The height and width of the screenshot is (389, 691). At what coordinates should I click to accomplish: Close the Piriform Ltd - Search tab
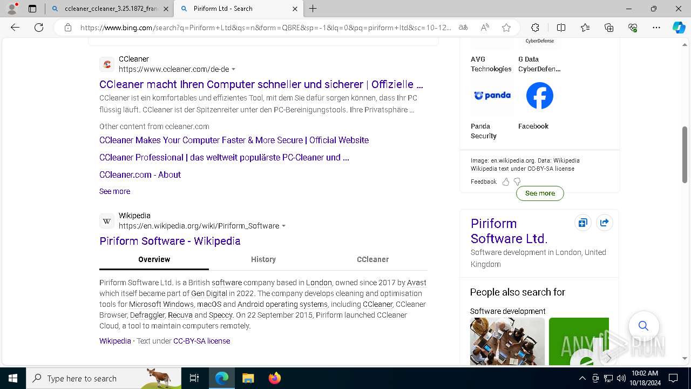pos(295,9)
